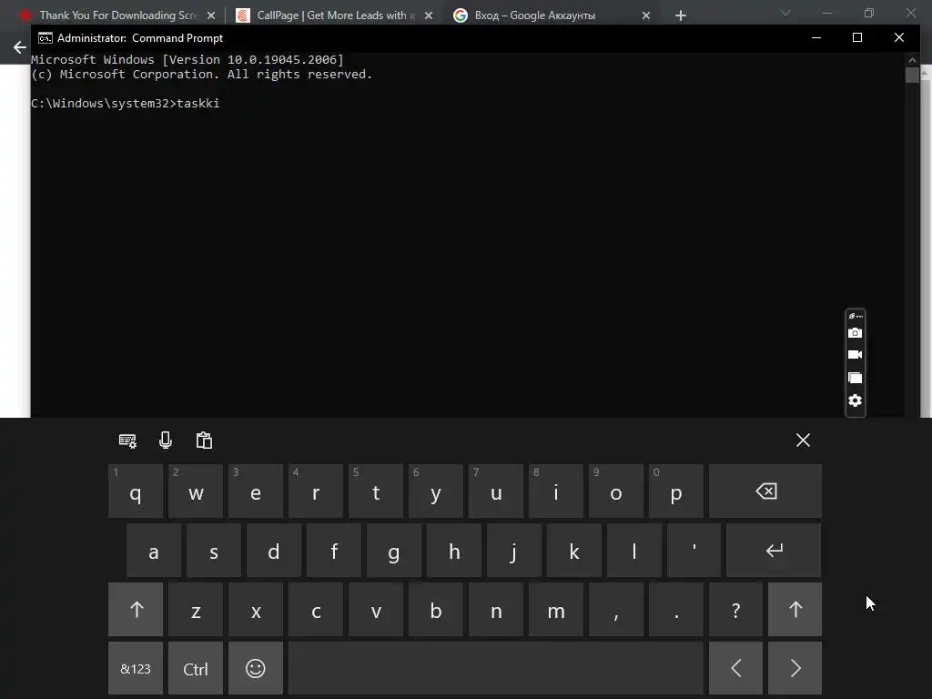Open the emoji panel key
The image size is (932, 699).
pos(256,669)
